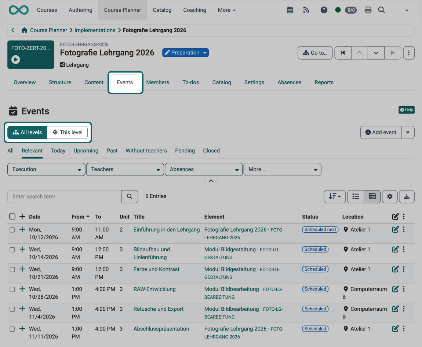Collapse the filter row with chevron
The image size is (422, 347).
(211, 181)
